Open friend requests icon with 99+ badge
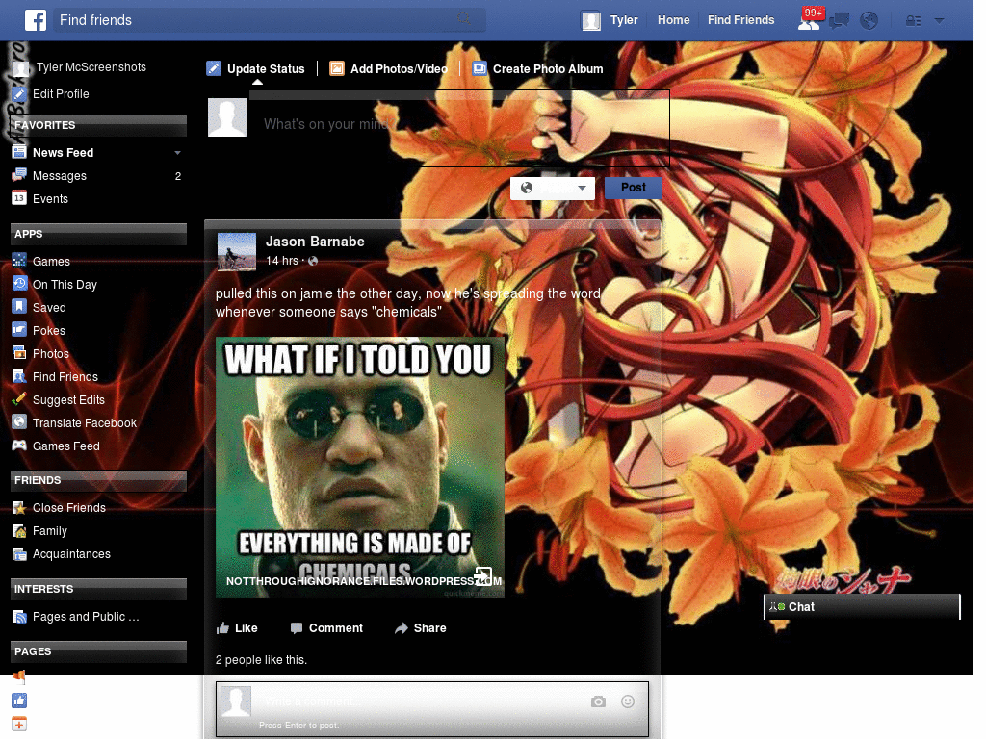 (810, 19)
